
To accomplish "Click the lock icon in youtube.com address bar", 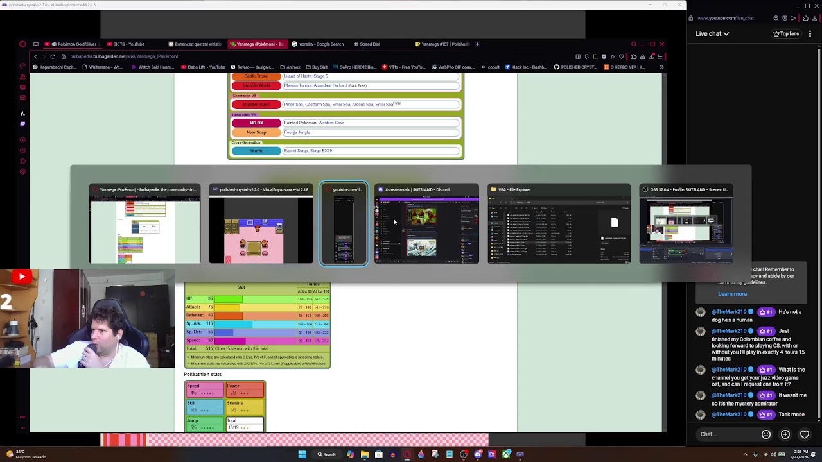I will pos(692,18).
